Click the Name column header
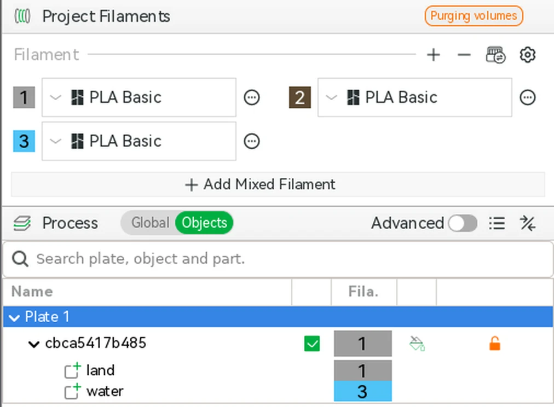The height and width of the screenshot is (407, 554). (147, 292)
